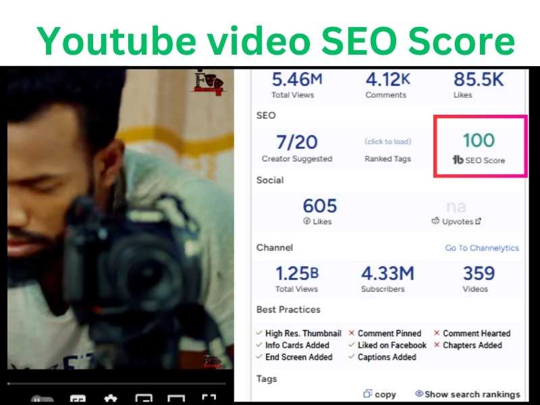Click the copy icon beside Tags
Viewport: 540px width, 405px height.
pyautogui.click(x=368, y=394)
